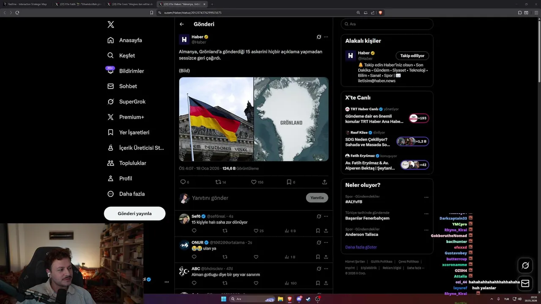This screenshot has width=541, height=304.
Task: Open options for Başarılar Fenerbahçem trend
Action: 426,214
